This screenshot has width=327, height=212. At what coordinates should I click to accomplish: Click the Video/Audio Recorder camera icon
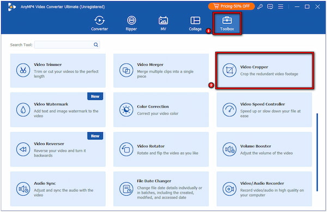pyautogui.click(x=229, y=189)
